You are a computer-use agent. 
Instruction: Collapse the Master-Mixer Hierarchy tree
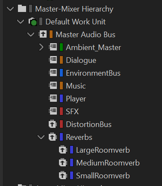pos(10,9)
